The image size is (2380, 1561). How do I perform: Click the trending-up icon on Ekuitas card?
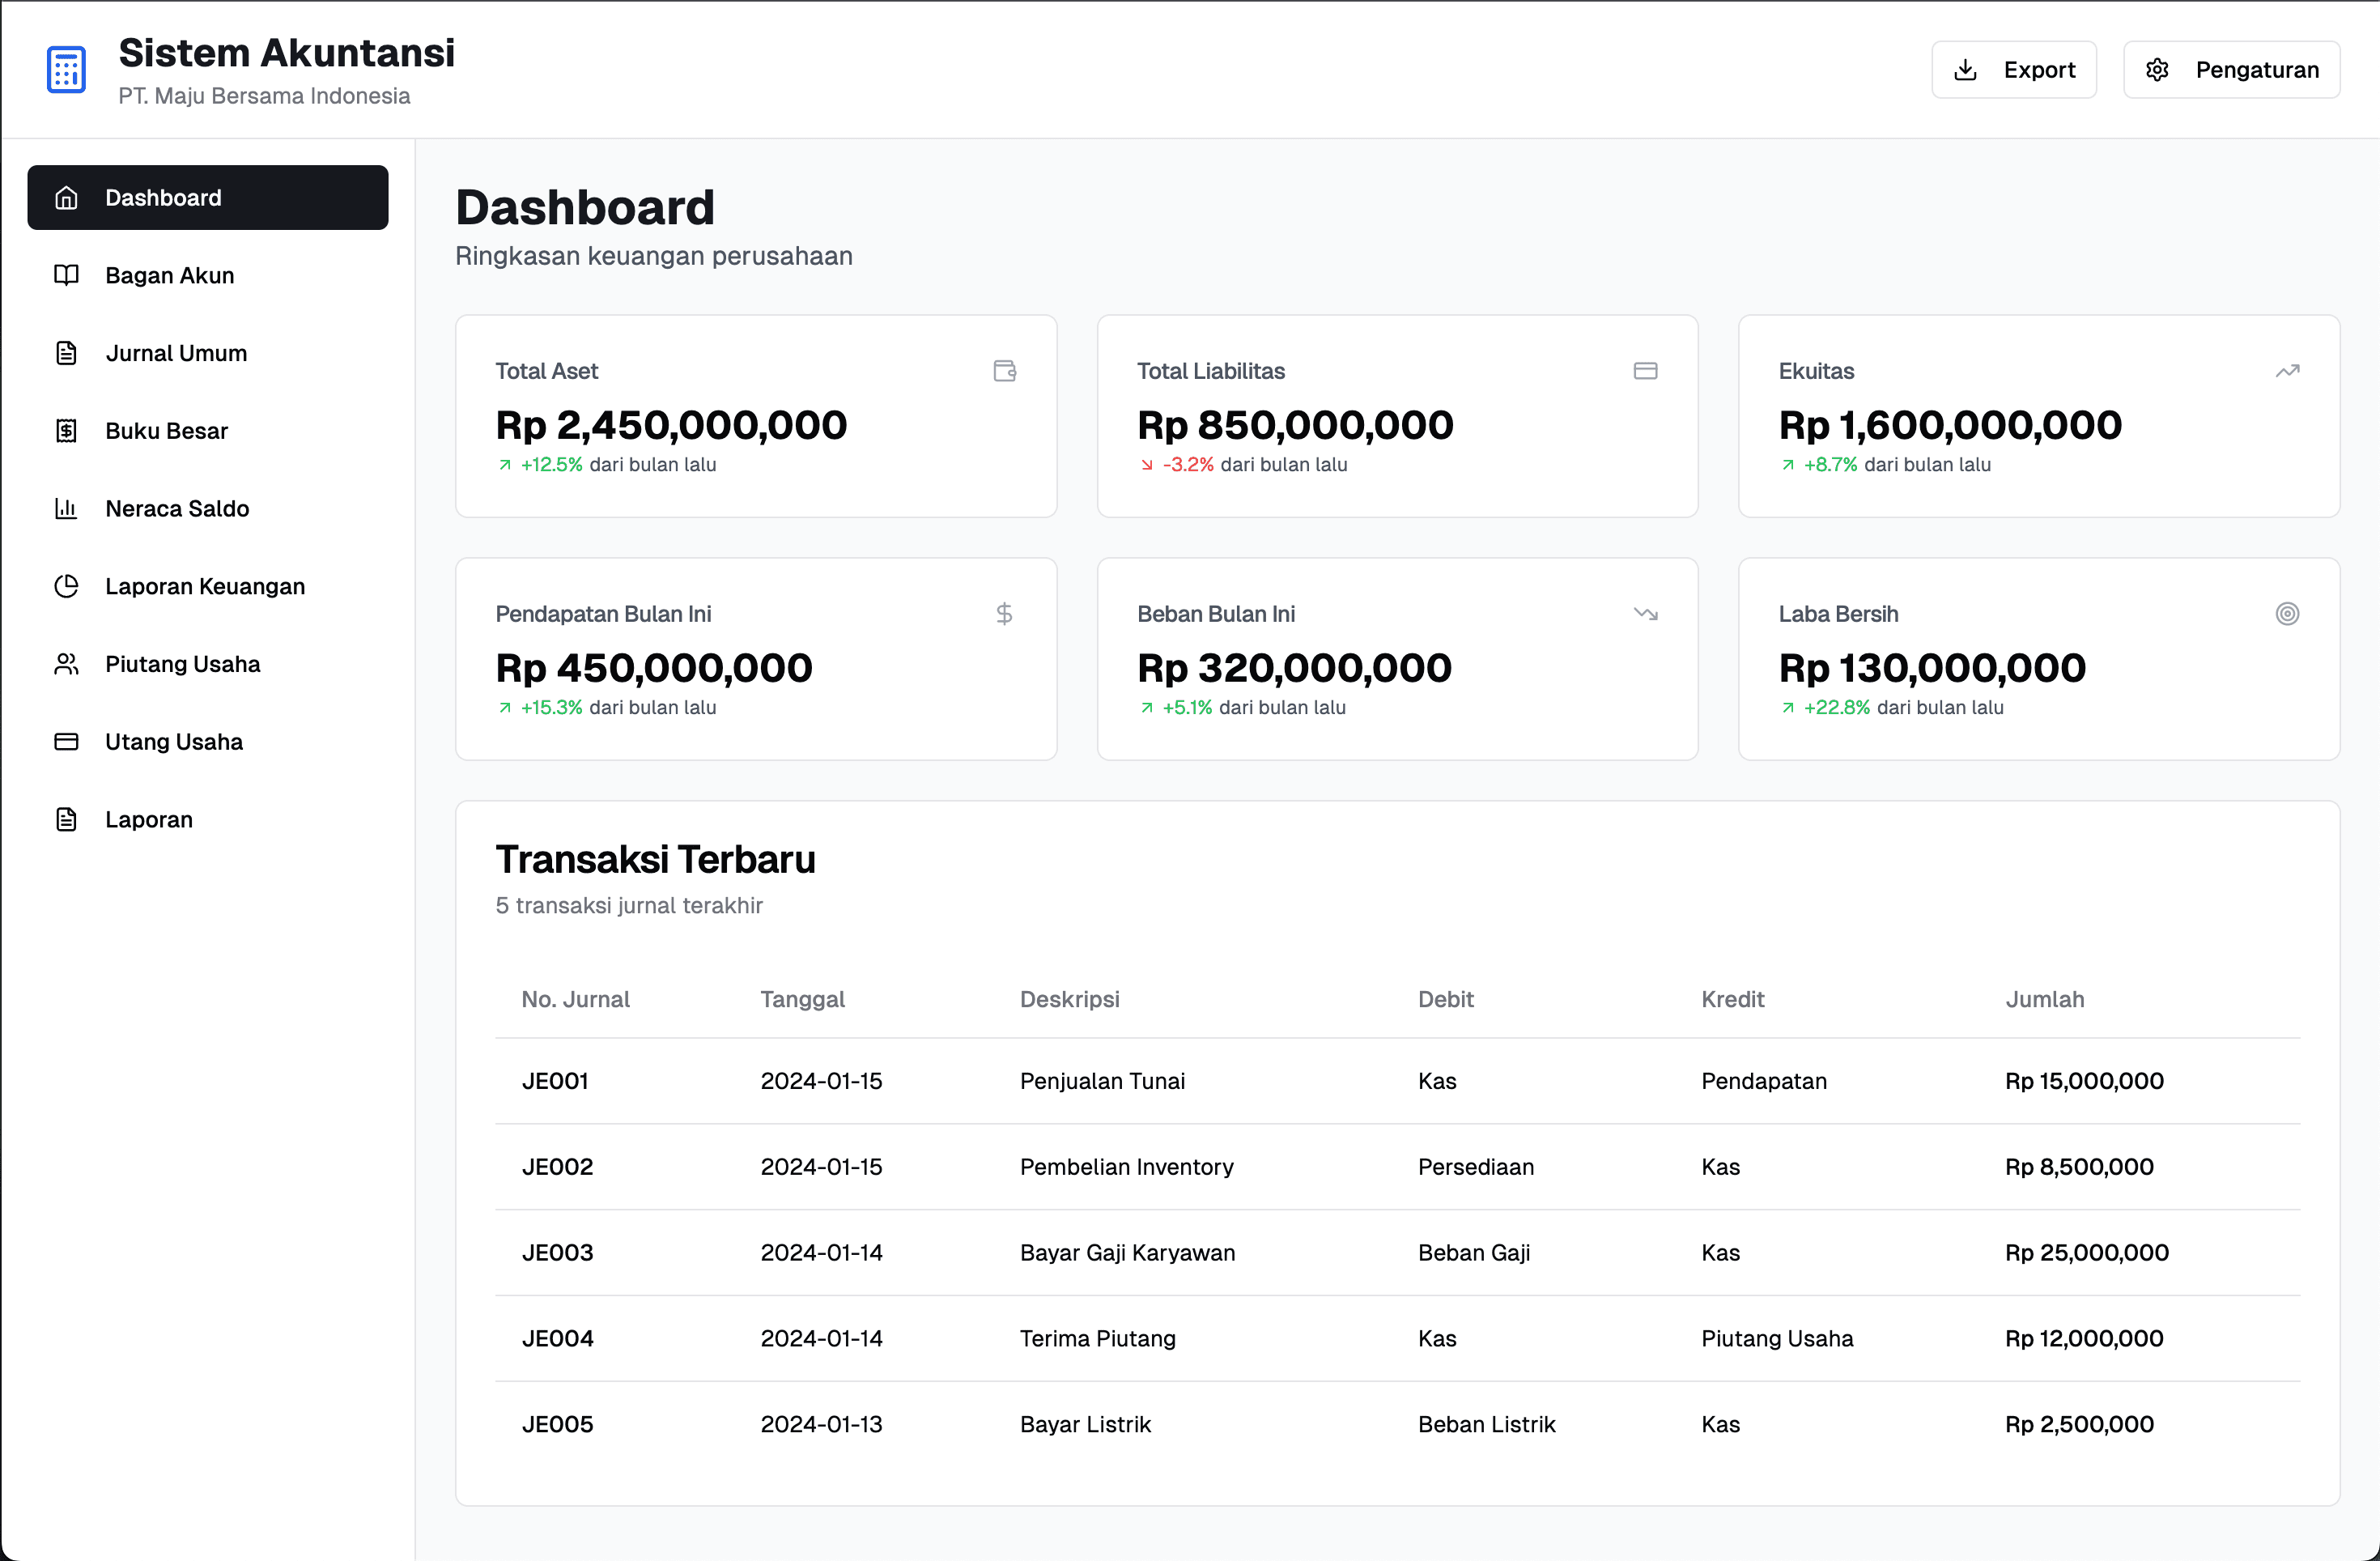point(2288,371)
